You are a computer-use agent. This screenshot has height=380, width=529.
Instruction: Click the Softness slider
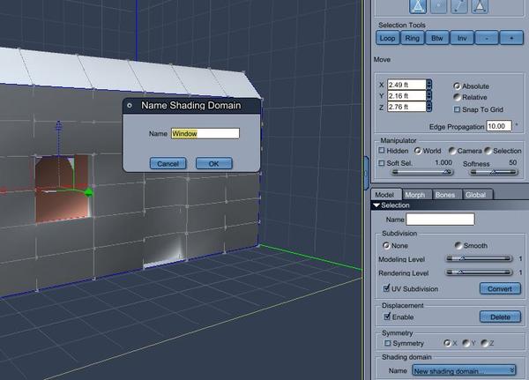tap(494, 172)
